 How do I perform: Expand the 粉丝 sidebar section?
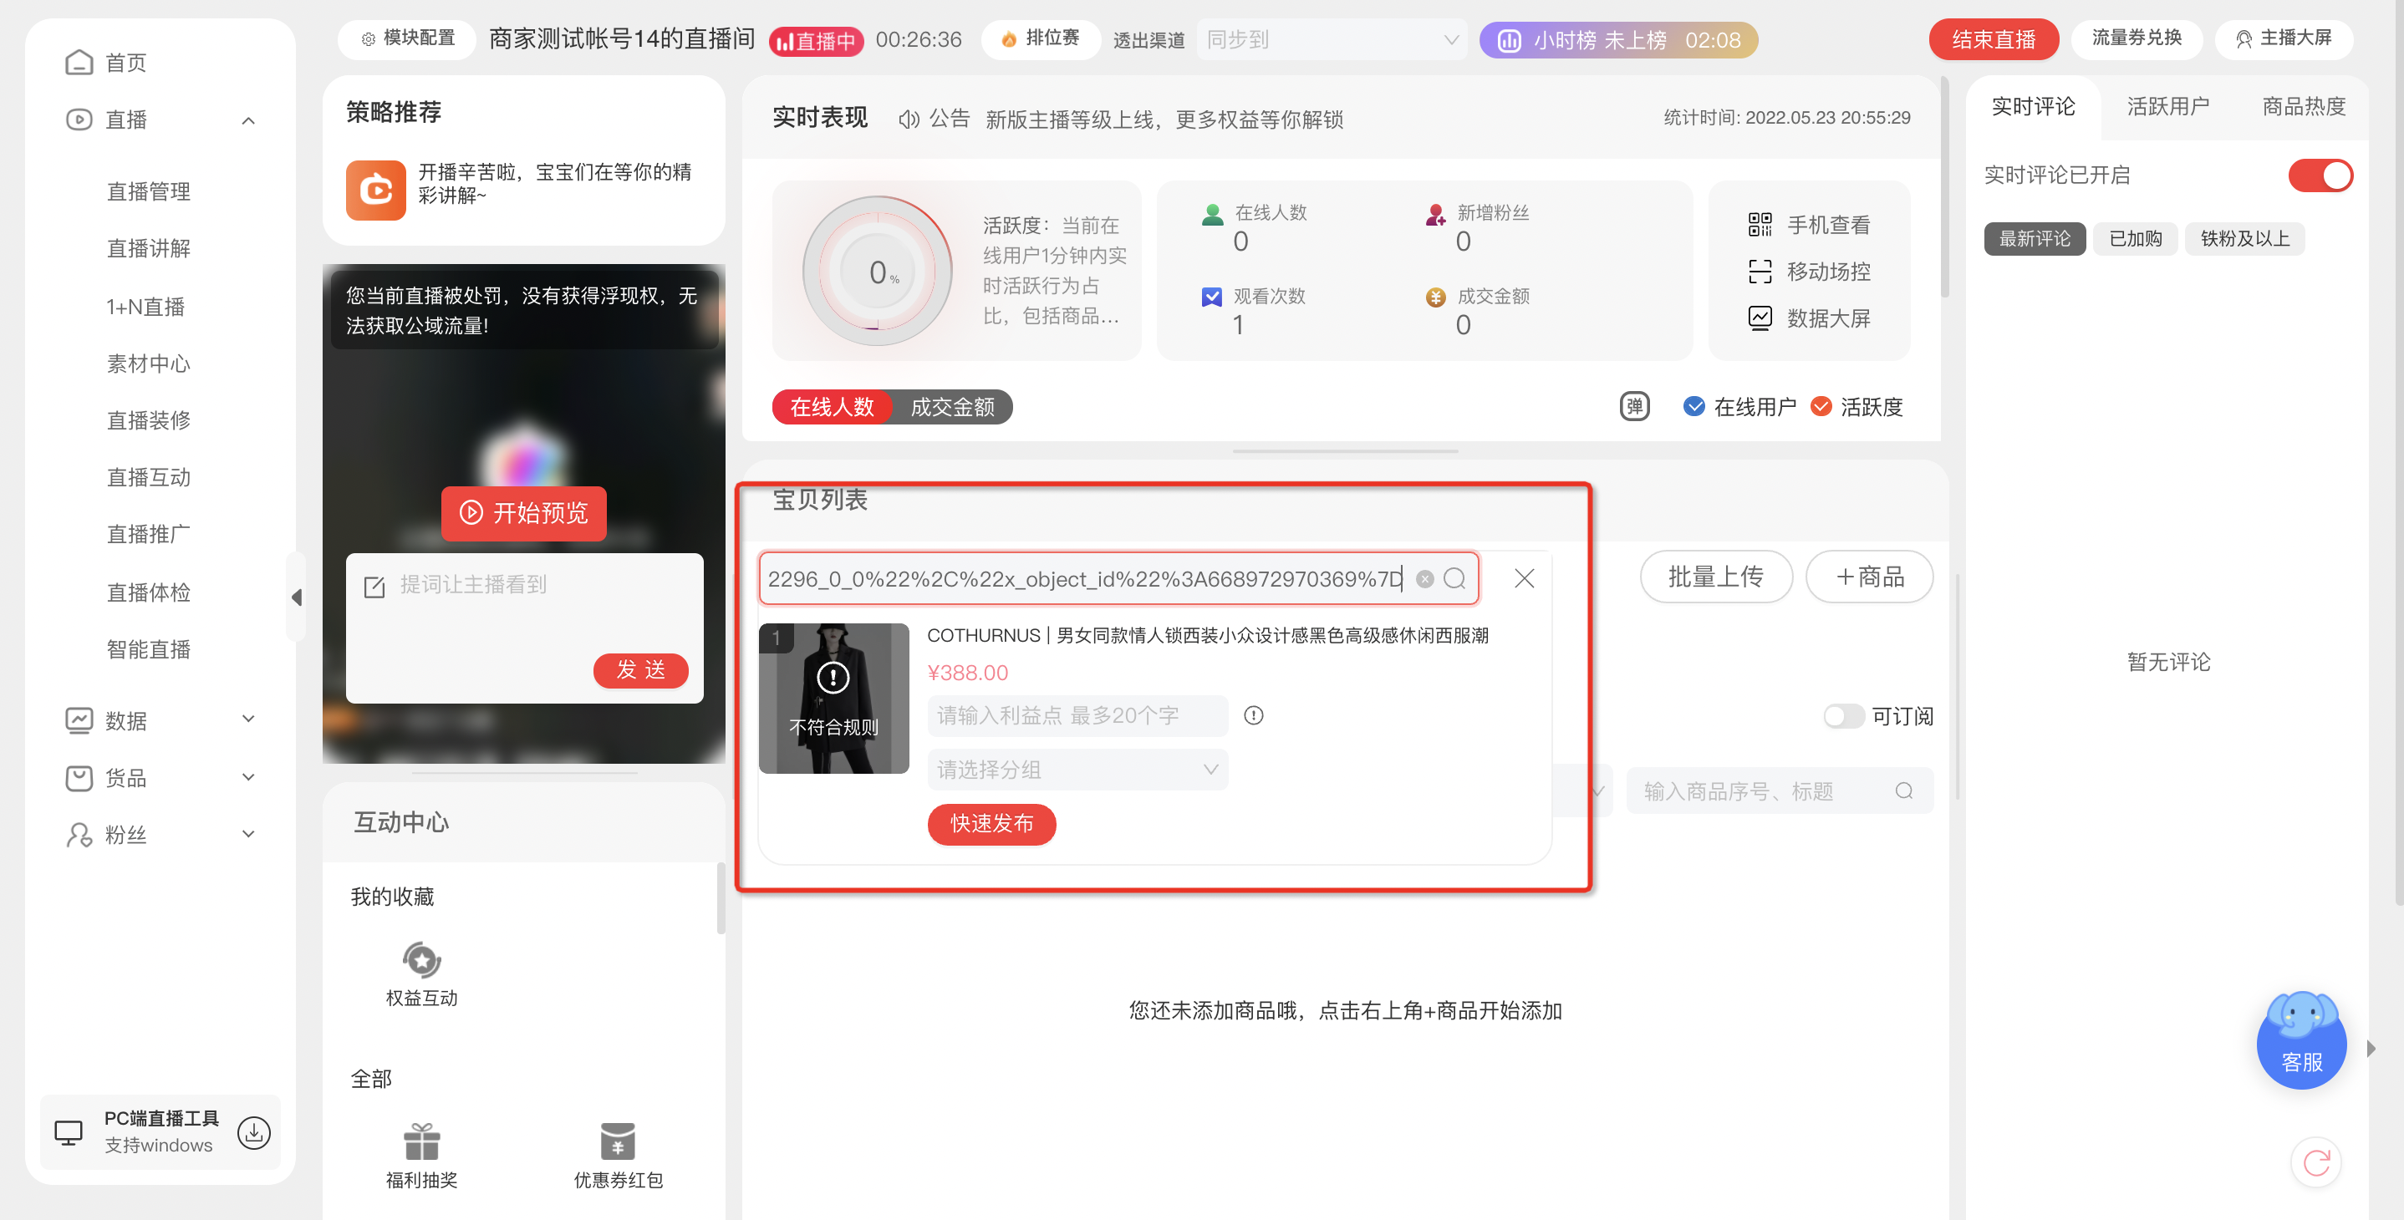247,834
